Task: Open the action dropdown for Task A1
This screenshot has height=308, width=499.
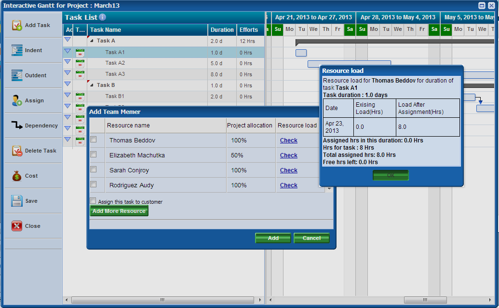Action: 67,51
